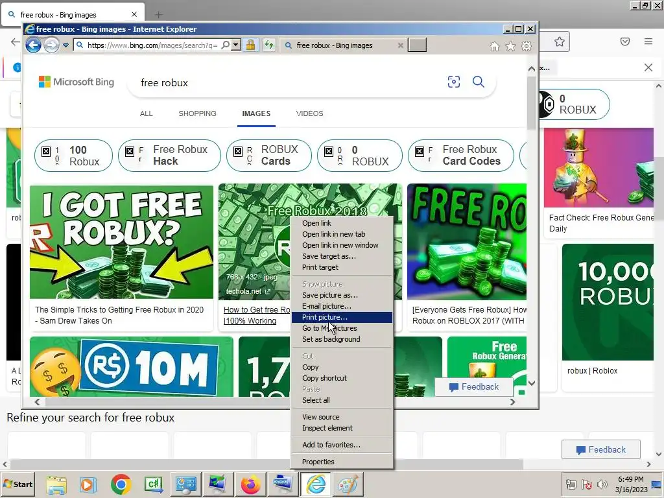Image resolution: width=664 pixels, height=498 pixels.
Task: Click the security padlock icon
Action: click(251, 45)
